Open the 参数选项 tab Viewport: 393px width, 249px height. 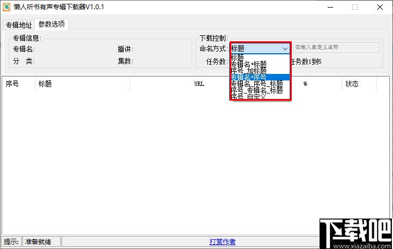[52, 24]
